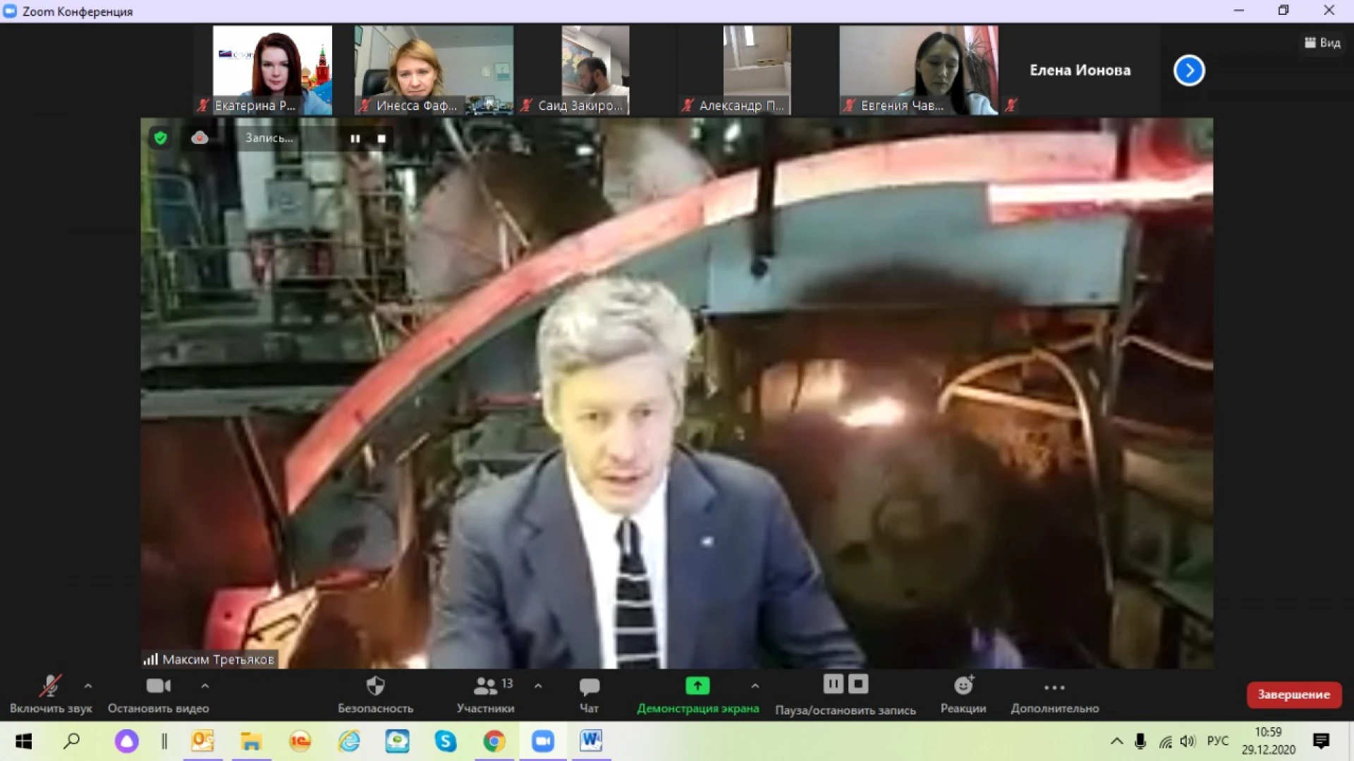Select Саид Закиро... video thumbnail

tap(595, 71)
